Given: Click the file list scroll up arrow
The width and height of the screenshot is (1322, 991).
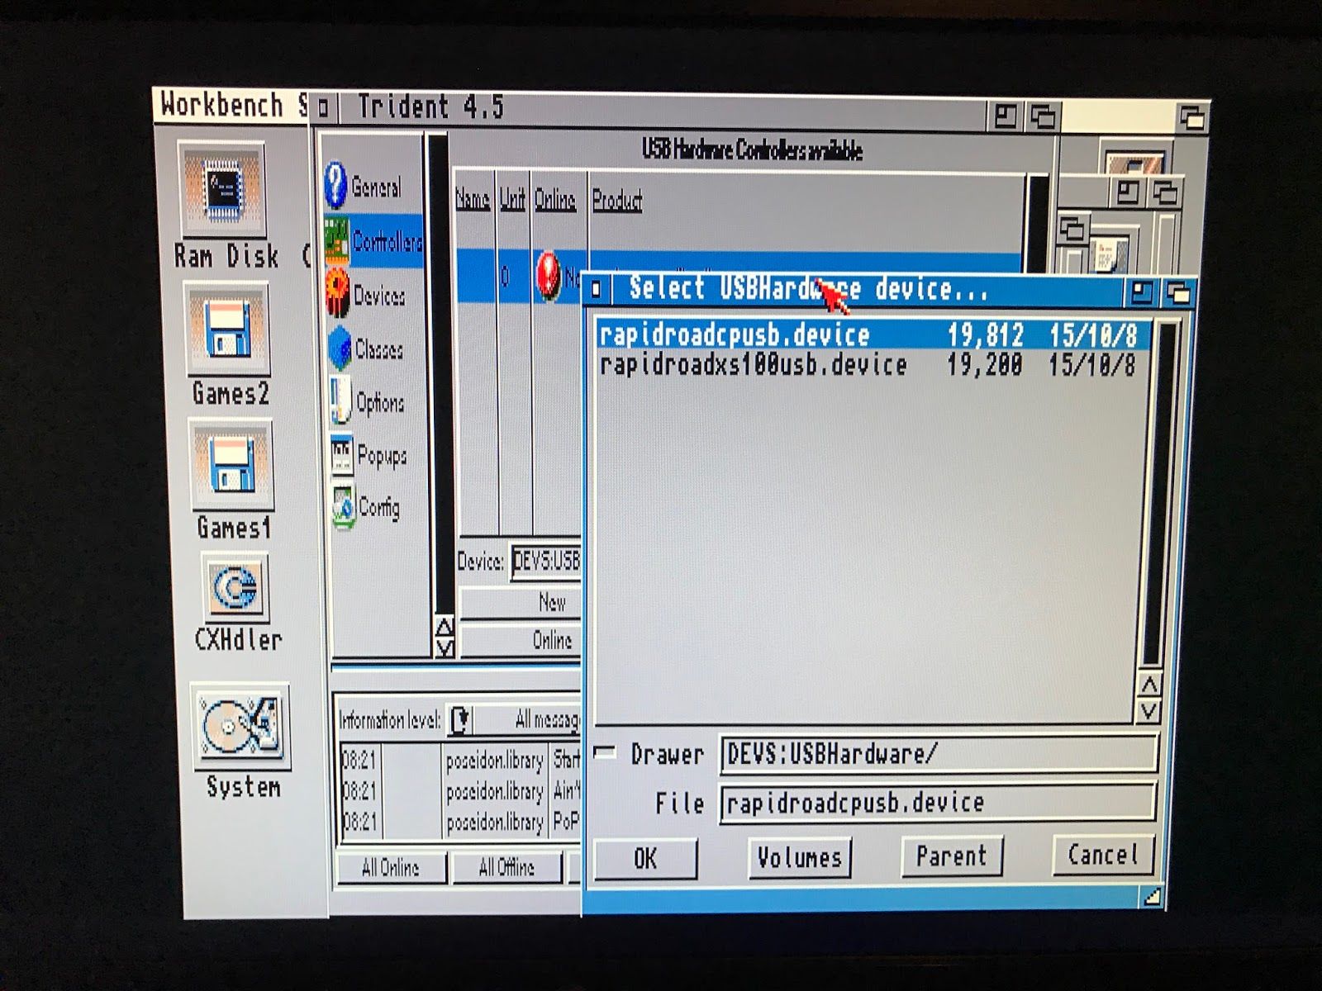Looking at the screenshot, I should click(x=1149, y=685).
